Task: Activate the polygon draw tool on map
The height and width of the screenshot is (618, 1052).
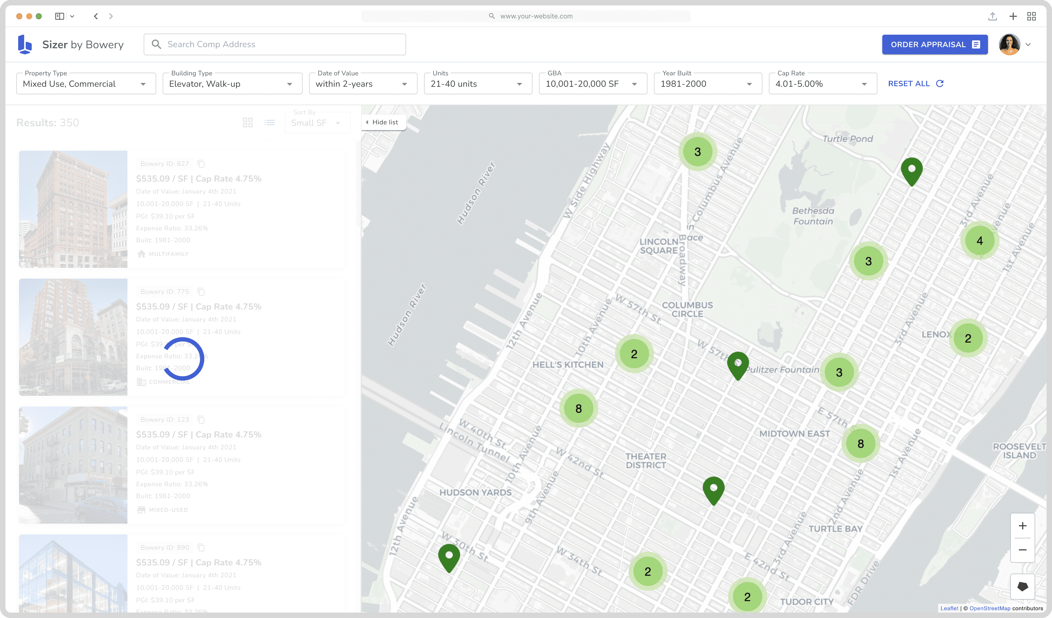Action: pos(1022,586)
